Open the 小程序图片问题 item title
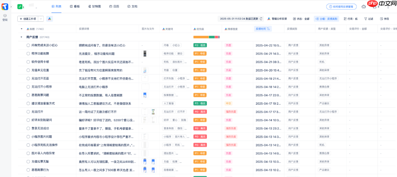Viewport: 397px width, 177px height. point(42,137)
